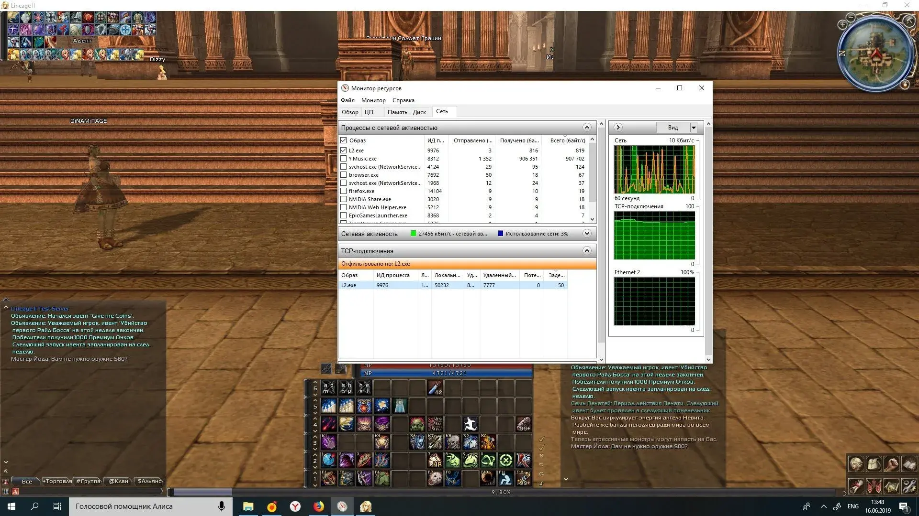Open system settings wrench icon

pyautogui.click(x=909, y=486)
